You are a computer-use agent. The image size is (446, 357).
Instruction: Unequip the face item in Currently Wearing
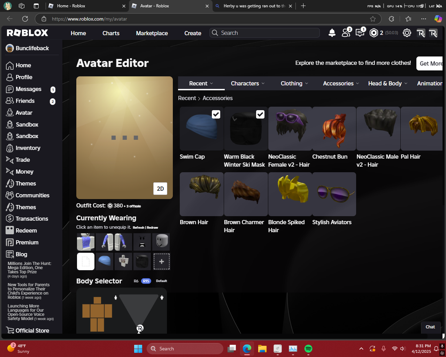pos(142,242)
